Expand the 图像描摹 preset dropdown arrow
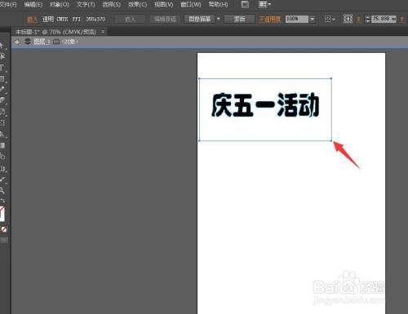Viewport: 408px width, 314px height. 218,19
